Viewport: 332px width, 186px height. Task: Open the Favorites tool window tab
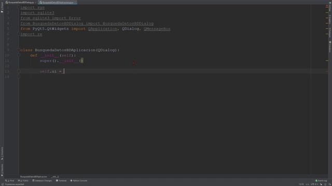[2, 170]
